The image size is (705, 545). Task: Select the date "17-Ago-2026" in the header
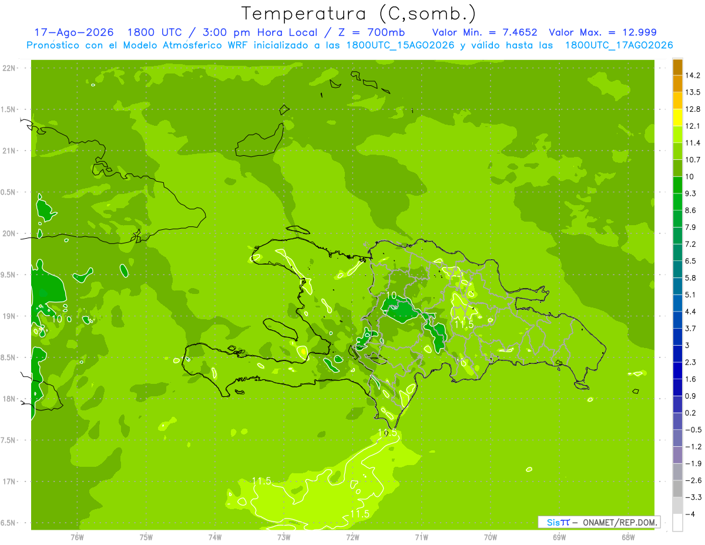pos(74,32)
